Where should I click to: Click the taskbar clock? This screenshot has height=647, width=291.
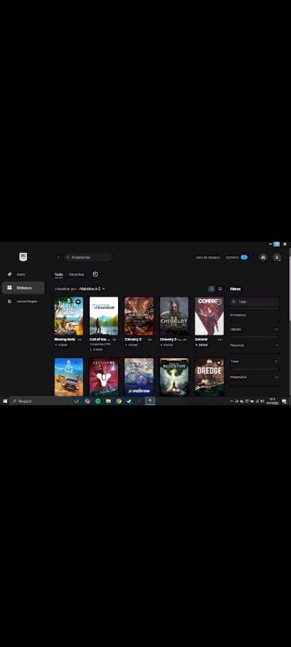(x=272, y=401)
